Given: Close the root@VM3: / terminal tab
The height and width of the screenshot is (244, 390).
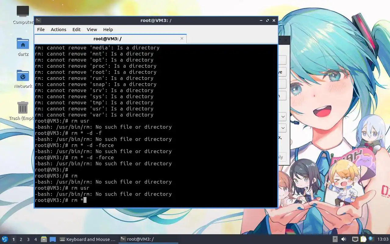Looking at the screenshot, I should coord(182,38).
